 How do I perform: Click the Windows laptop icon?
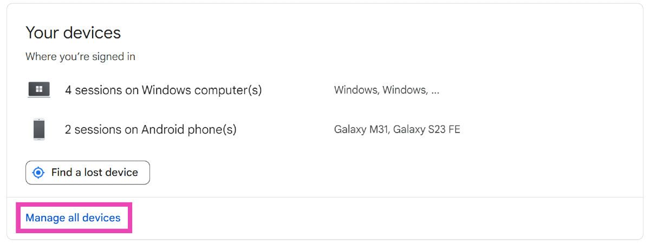[x=39, y=90]
